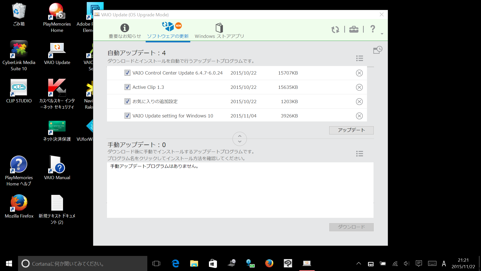481x271 pixels.
Task: Switch to Windows ストアアプリ tab
Action: point(219,31)
